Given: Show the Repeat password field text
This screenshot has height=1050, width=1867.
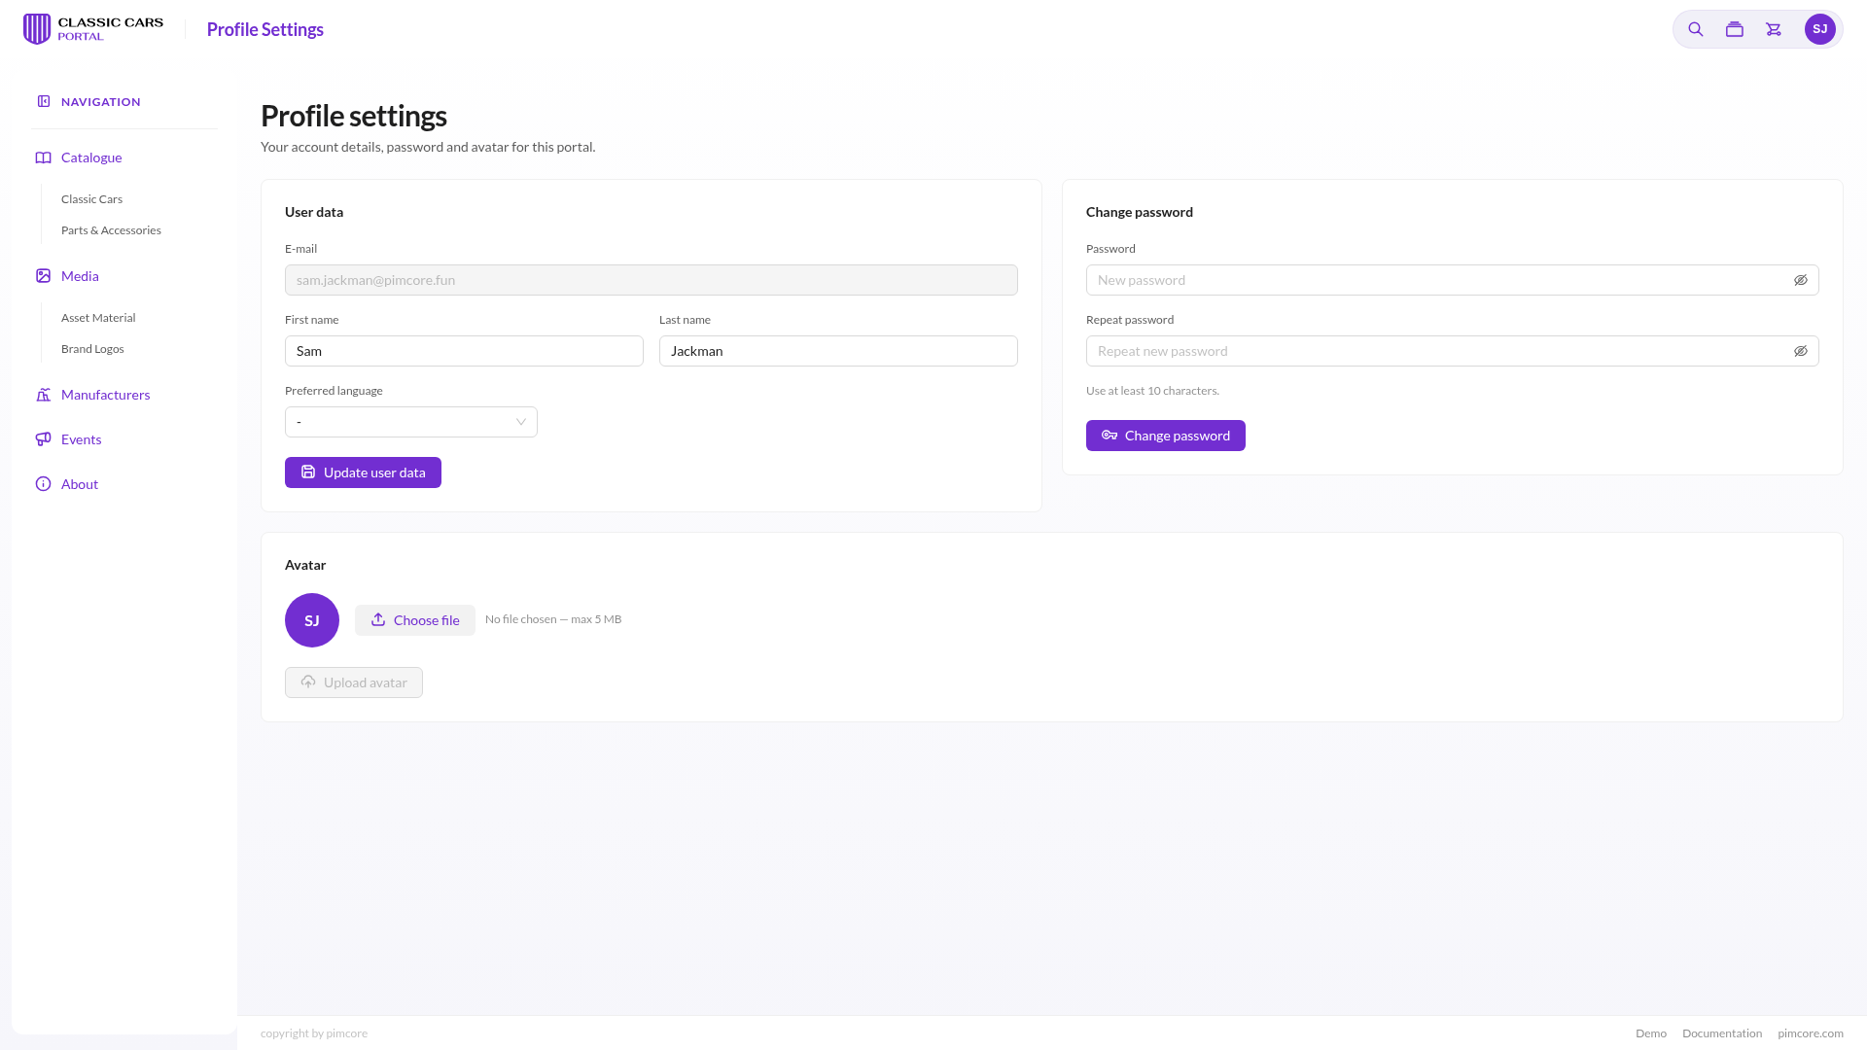Looking at the screenshot, I should pyautogui.click(x=1800, y=351).
